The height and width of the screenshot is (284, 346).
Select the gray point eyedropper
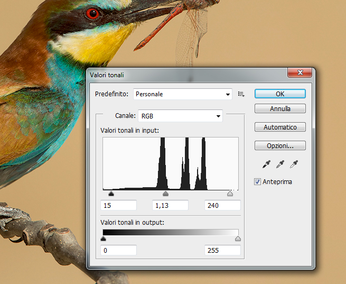280,164
